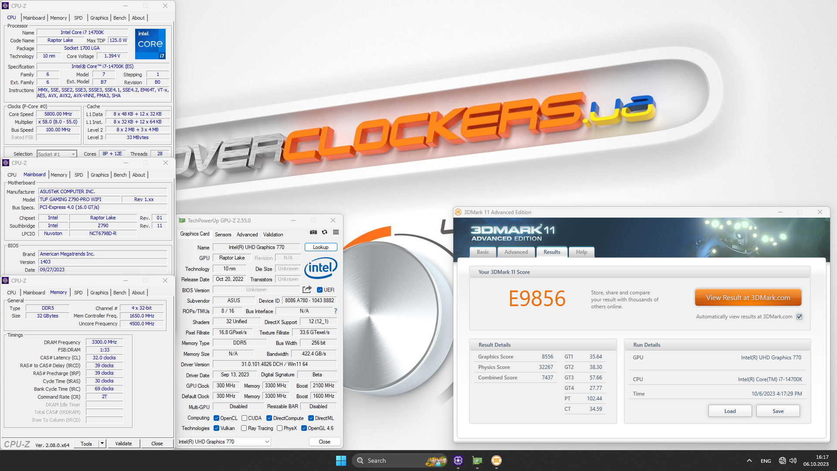Click the TUF GAMING Z790-PRO WIFI model text
Image resolution: width=837 pixels, height=471 pixels.
tap(71, 200)
